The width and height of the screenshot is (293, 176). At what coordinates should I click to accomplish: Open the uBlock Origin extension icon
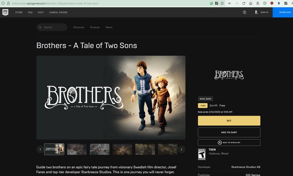(x=272, y=3)
